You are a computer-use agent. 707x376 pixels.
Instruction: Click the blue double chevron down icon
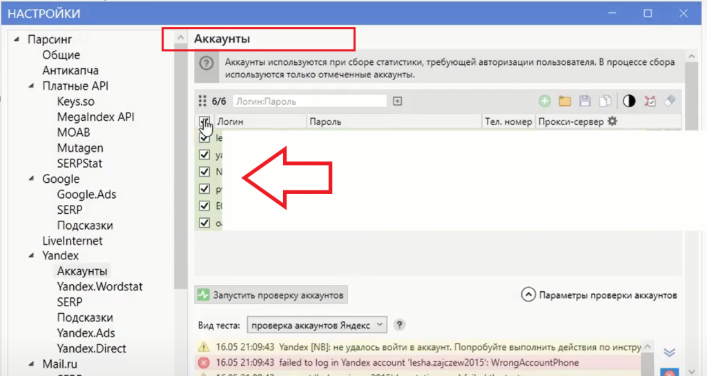(x=669, y=352)
